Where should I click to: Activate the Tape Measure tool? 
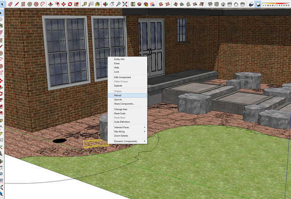pyautogui.click(x=84, y=4)
